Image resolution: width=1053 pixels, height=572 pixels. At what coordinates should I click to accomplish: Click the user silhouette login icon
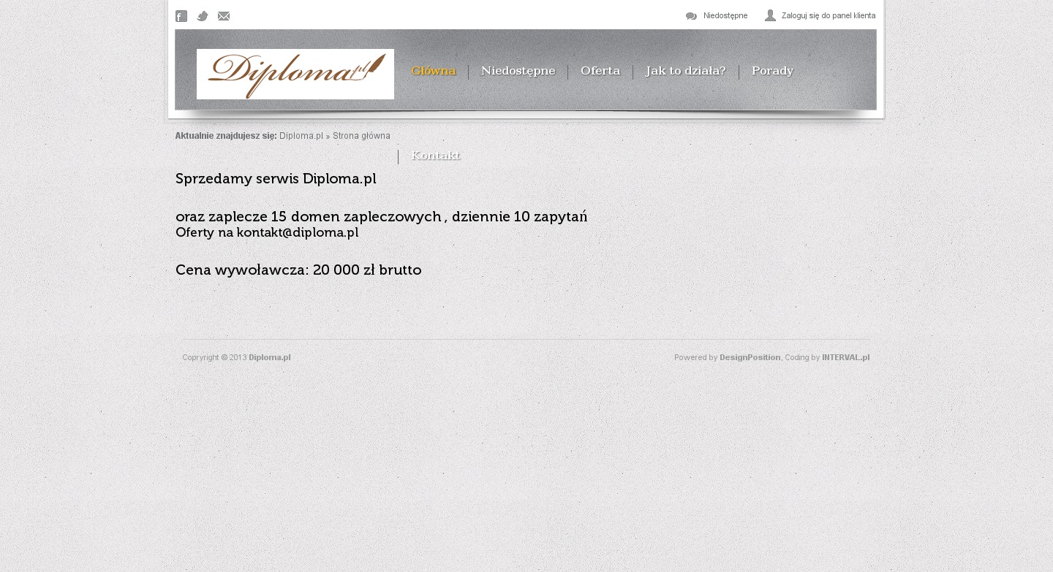770,15
